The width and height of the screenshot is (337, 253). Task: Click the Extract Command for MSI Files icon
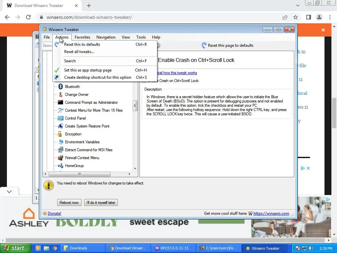61,150
